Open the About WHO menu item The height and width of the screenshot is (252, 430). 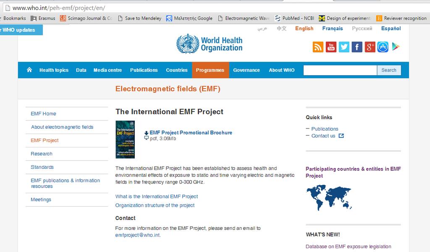pos(282,70)
